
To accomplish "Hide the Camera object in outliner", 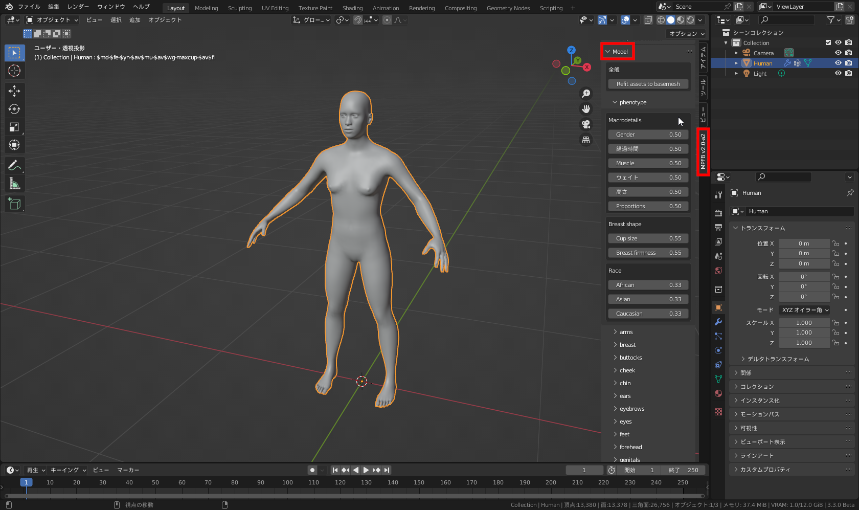I will 838,53.
